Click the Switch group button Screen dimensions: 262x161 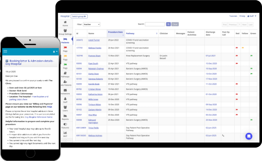(79, 16)
